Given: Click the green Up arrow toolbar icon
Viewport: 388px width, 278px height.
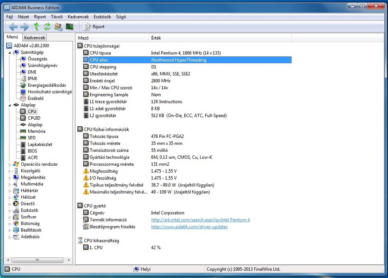Looking at the screenshot, I should 36,27.
